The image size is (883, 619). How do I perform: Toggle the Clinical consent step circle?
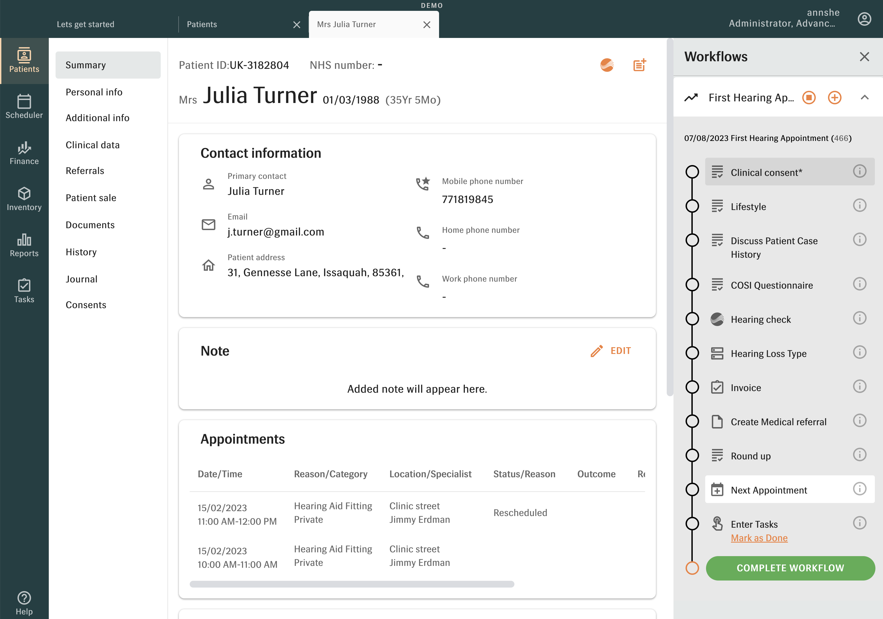pos(692,172)
